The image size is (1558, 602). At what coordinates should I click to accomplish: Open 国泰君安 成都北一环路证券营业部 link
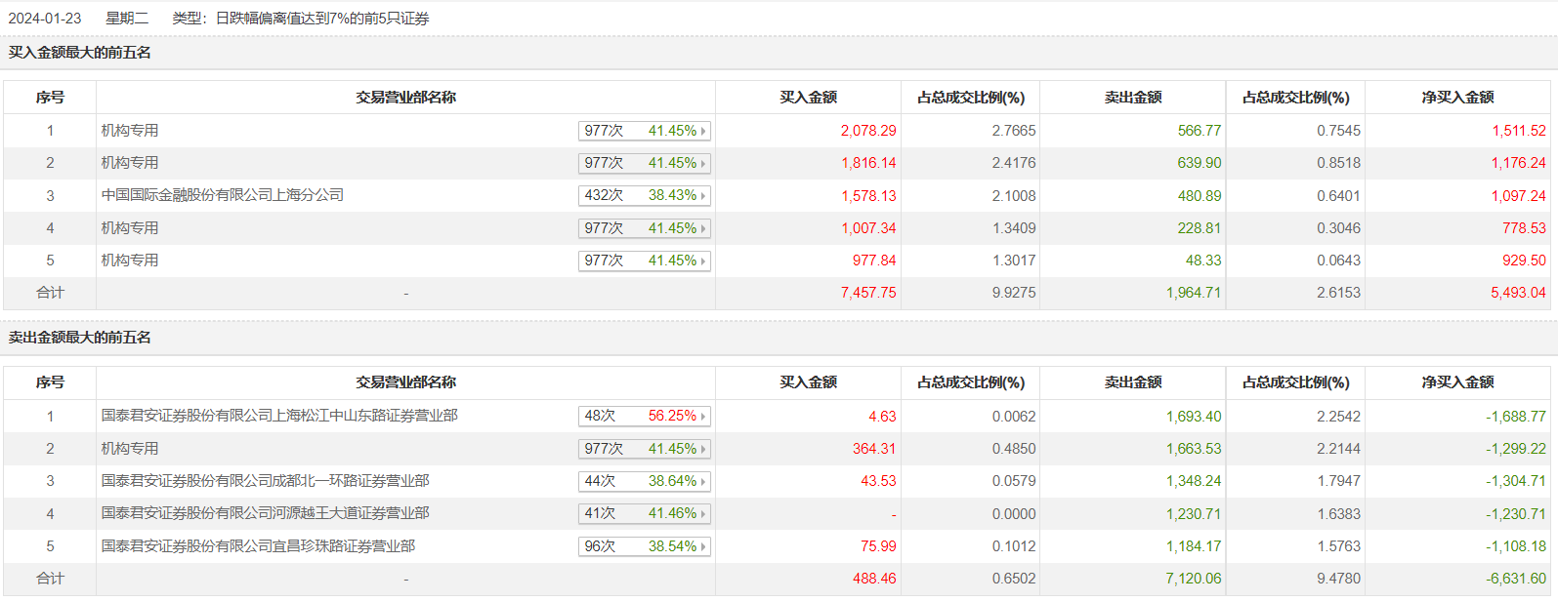[266, 481]
